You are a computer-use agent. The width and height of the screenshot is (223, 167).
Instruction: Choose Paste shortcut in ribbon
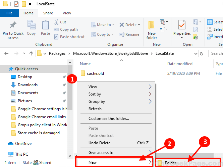[69, 37]
